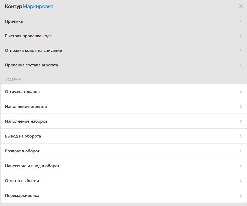
Task: Open the Приемка section
Action: coord(123,21)
